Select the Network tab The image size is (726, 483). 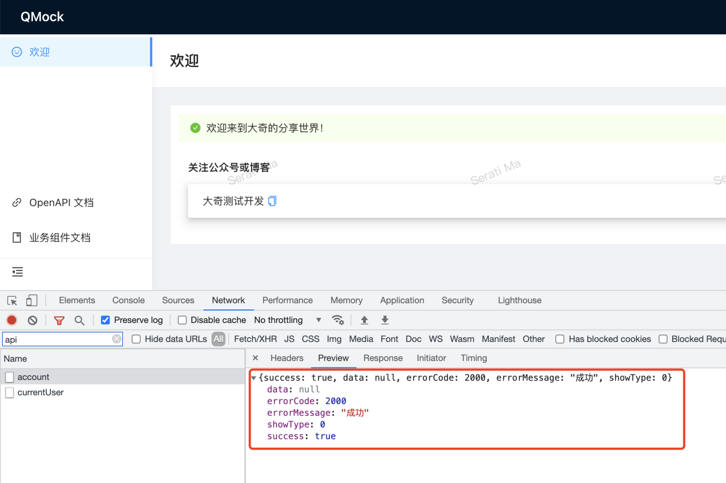tap(228, 300)
